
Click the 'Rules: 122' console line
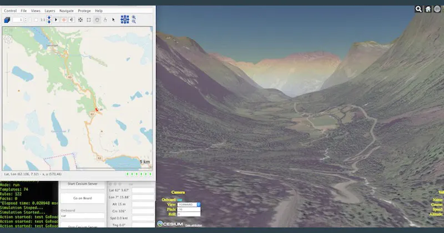[x=11, y=194]
